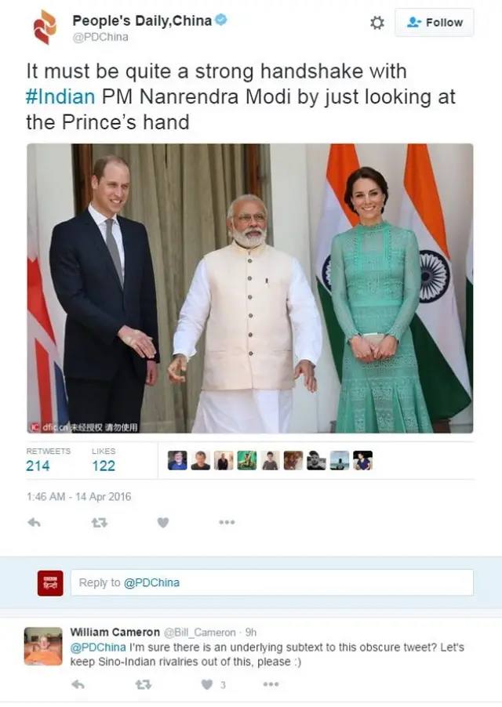Open the tweet settings gear menu
This screenshot has width=502, height=707.
tap(377, 23)
